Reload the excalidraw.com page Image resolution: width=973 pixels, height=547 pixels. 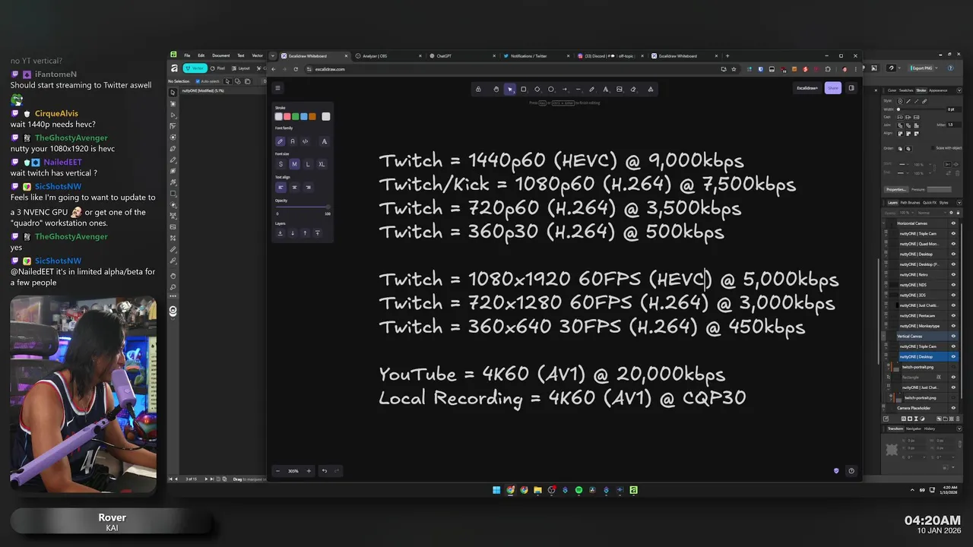tap(296, 69)
